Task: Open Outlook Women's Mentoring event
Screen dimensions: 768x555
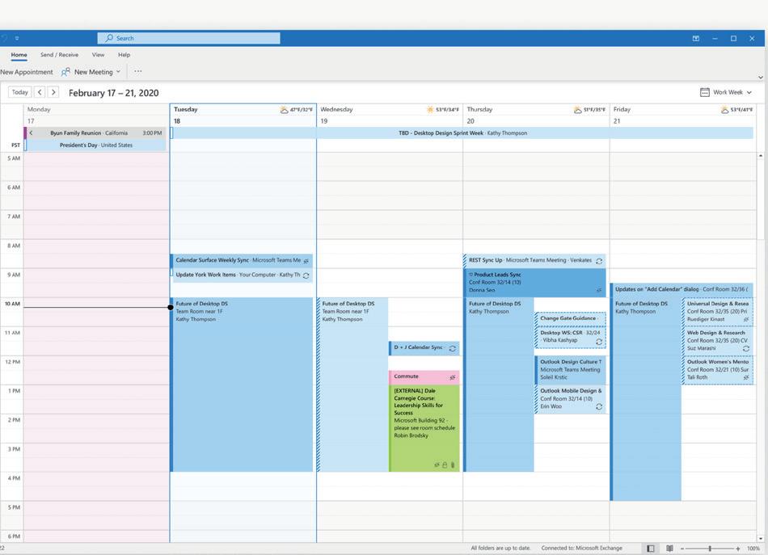Action: point(718,369)
